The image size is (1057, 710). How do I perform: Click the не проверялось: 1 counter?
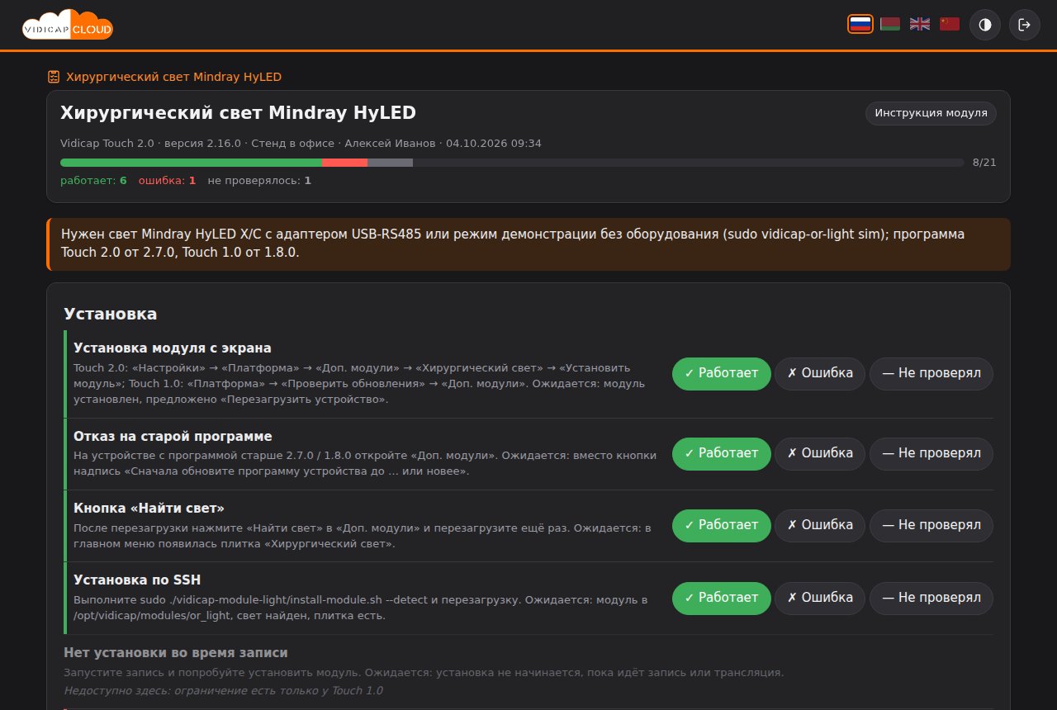[x=259, y=180]
